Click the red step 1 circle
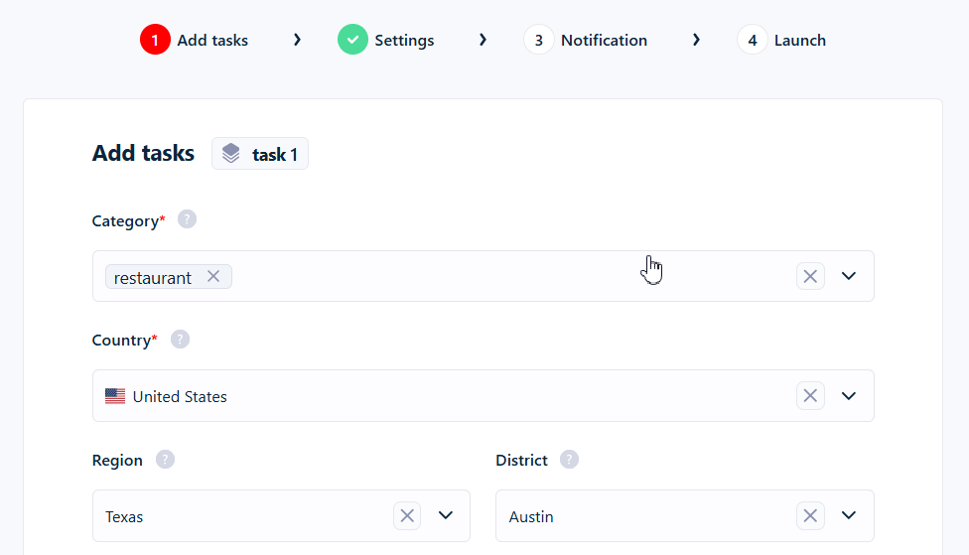Screen dimensions: 969x555 tap(155, 40)
